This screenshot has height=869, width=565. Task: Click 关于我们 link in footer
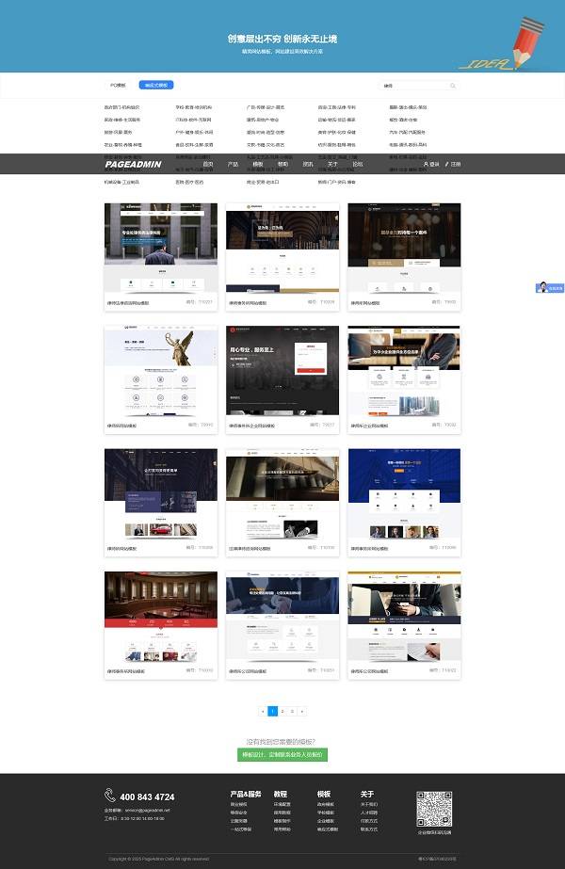368,805
